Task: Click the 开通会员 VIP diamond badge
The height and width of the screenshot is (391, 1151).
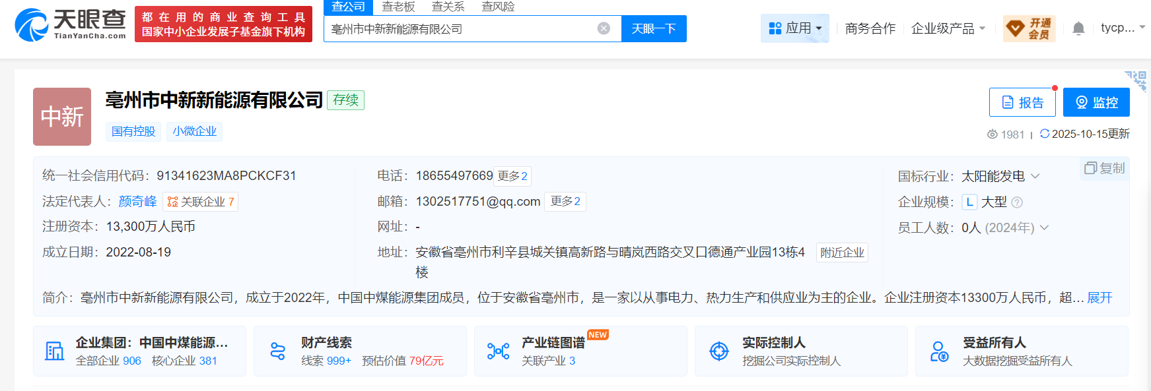Action: coord(1029,28)
